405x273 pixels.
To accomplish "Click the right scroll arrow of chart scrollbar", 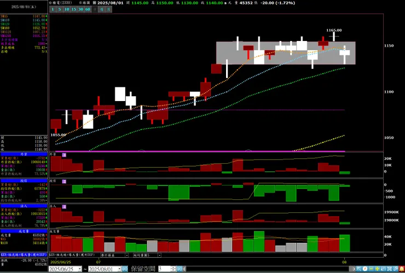I will pyautogui.click(x=354, y=269).
